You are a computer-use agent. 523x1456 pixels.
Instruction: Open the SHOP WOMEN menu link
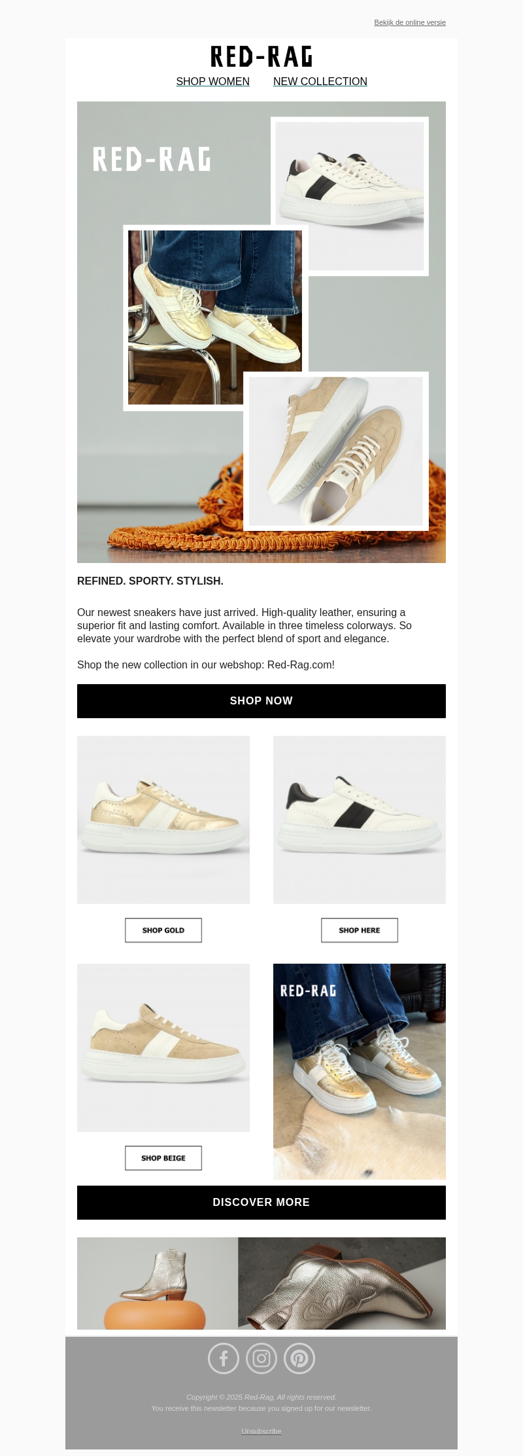click(x=212, y=81)
